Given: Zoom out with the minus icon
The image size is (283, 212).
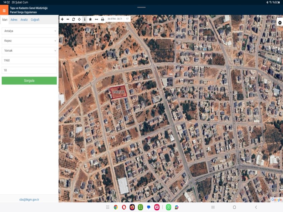Looking at the screenshot, I should pyautogui.click(x=68, y=19).
